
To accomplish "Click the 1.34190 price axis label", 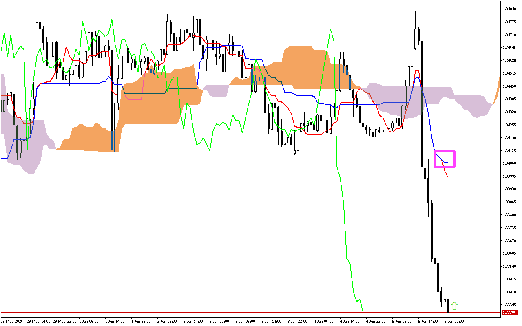I will (510, 138).
